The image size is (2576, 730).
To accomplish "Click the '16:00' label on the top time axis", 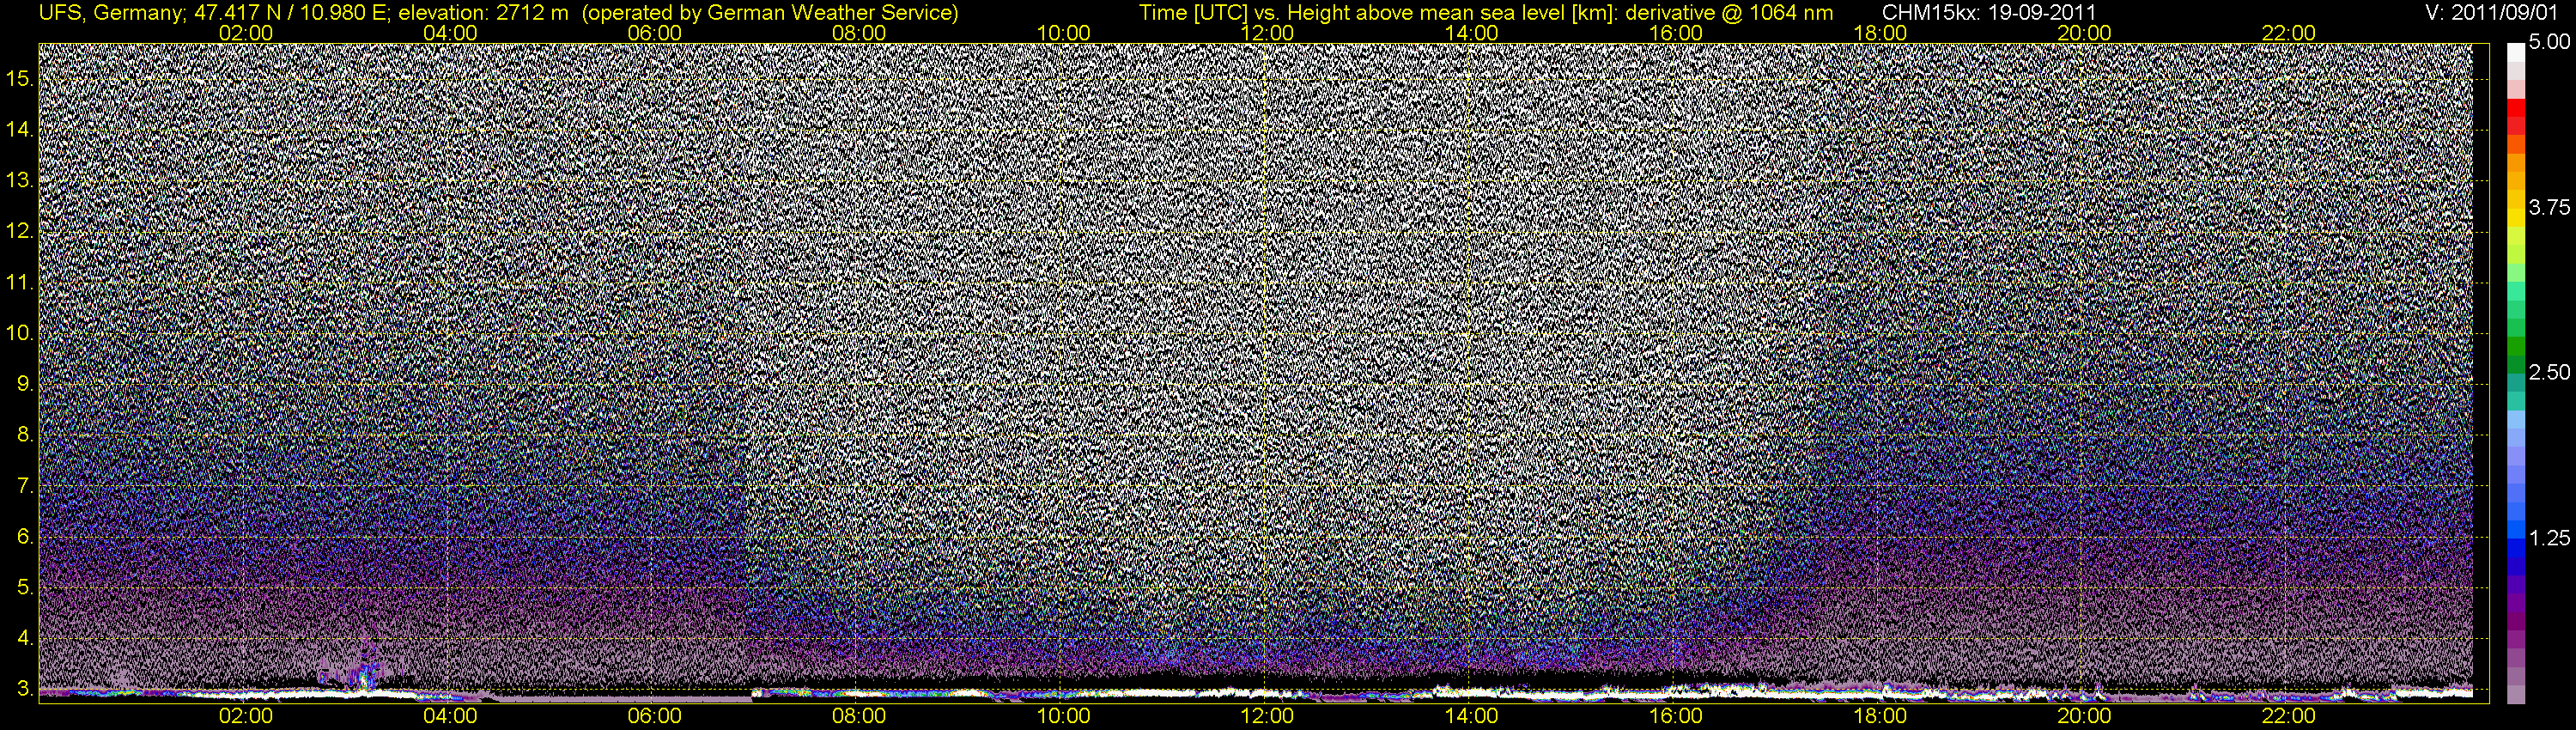I will [1676, 33].
